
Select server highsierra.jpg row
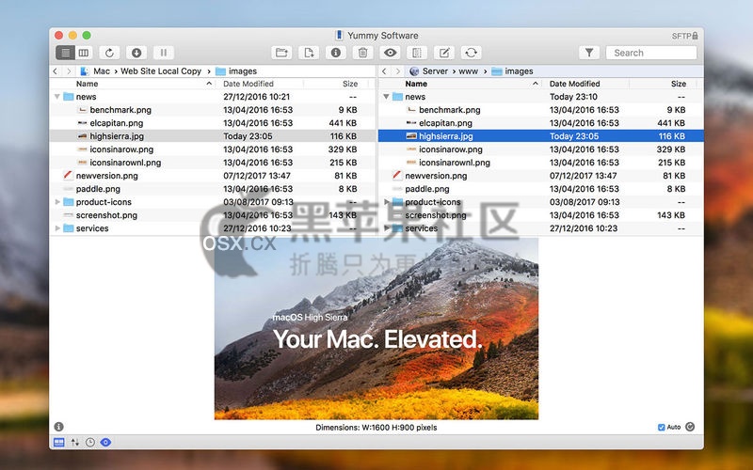pyautogui.click(x=541, y=136)
